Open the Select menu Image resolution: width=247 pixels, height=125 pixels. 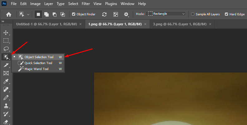(x=73, y=4)
